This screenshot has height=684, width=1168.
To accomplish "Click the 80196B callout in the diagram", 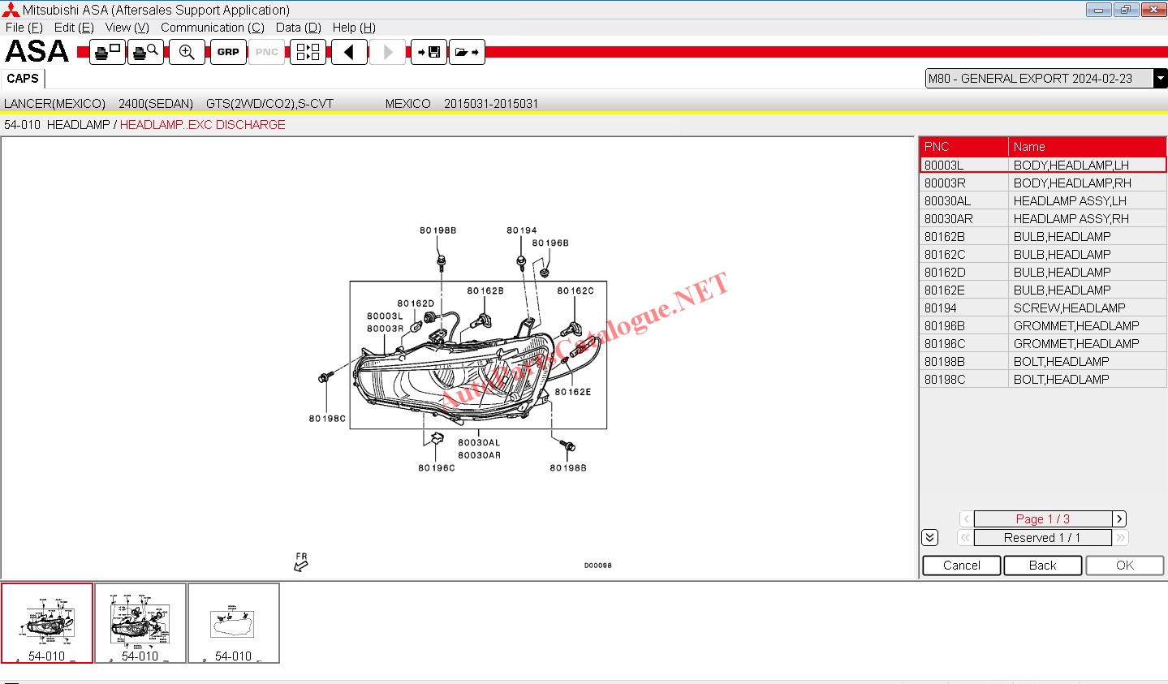I will [550, 243].
